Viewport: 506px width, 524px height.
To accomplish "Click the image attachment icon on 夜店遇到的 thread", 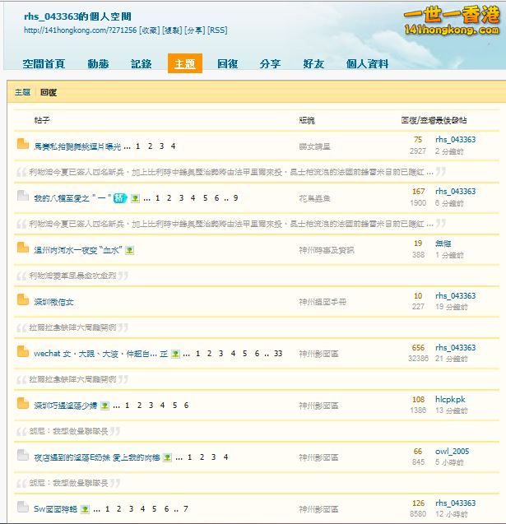I will (x=167, y=457).
